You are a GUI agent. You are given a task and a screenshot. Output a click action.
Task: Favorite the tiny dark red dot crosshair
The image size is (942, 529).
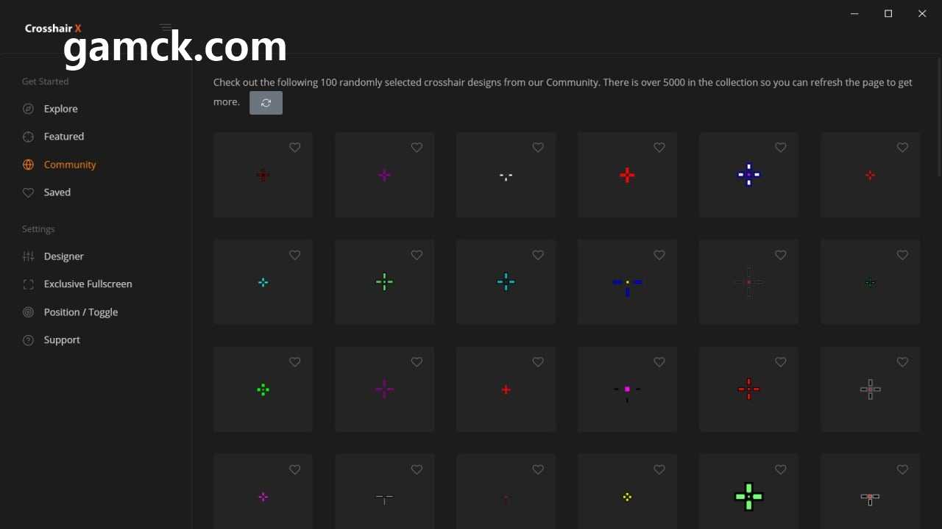(538, 469)
